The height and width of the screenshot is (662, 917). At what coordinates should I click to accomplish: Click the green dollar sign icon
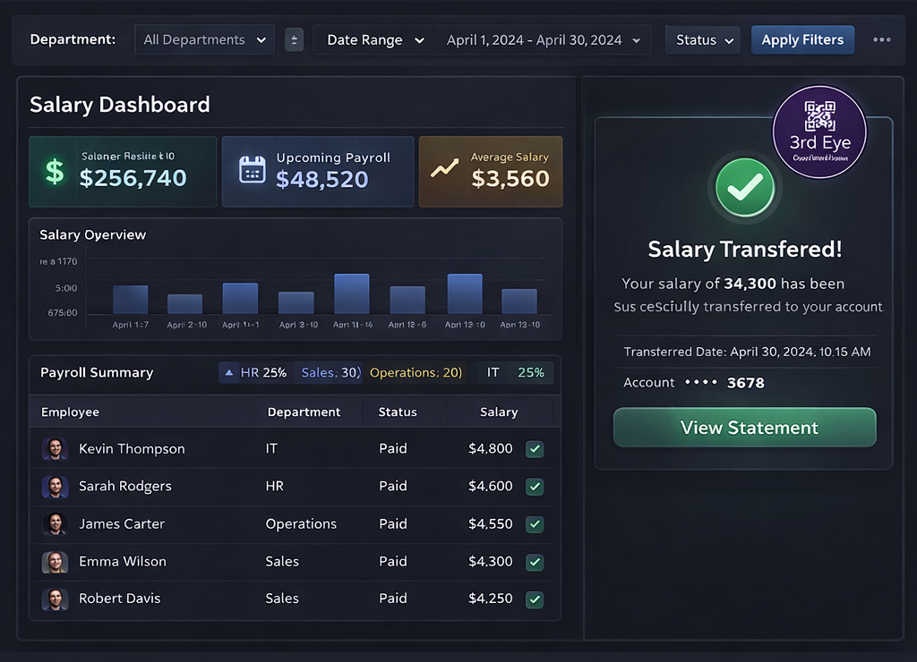coord(55,171)
